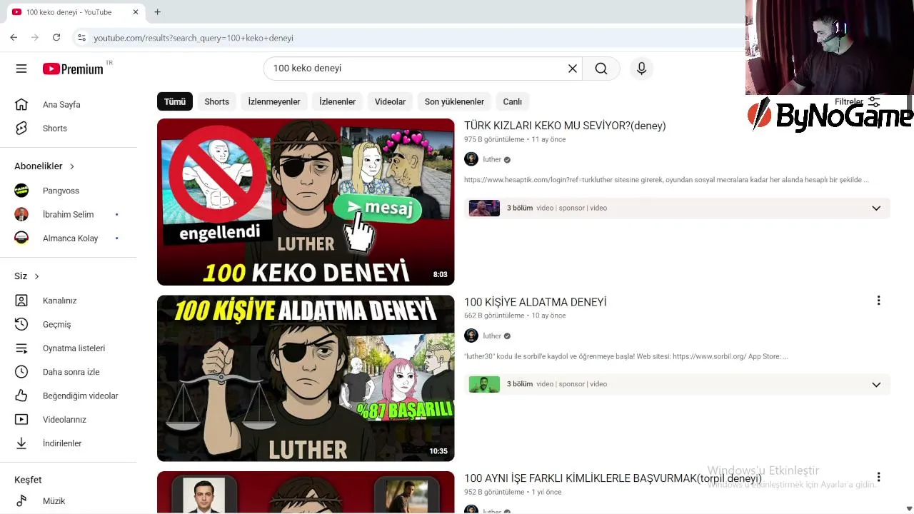The image size is (914, 514).
Task: Close the 100 keko deneyi browser tab
Action: [x=136, y=11]
